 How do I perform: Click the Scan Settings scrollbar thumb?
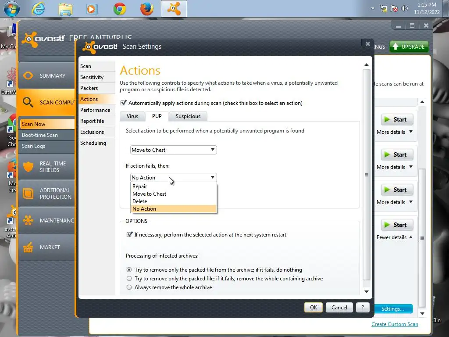(367, 175)
